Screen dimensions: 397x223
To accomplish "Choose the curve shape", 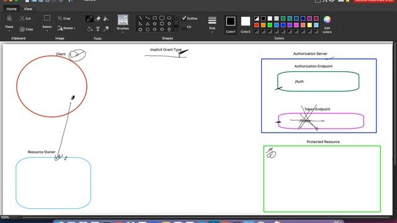I will pos(148,18).
